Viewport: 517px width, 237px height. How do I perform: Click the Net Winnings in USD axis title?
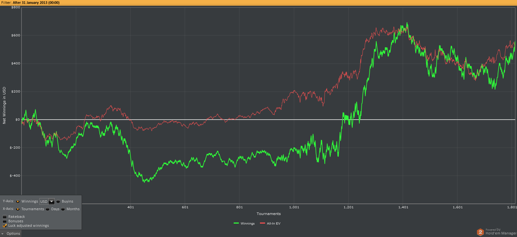click(x=4, y=105)
